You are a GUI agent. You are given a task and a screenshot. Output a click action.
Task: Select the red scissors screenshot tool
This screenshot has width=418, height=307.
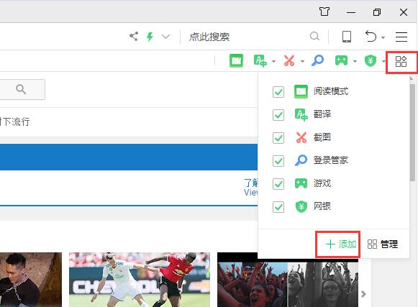289,61
